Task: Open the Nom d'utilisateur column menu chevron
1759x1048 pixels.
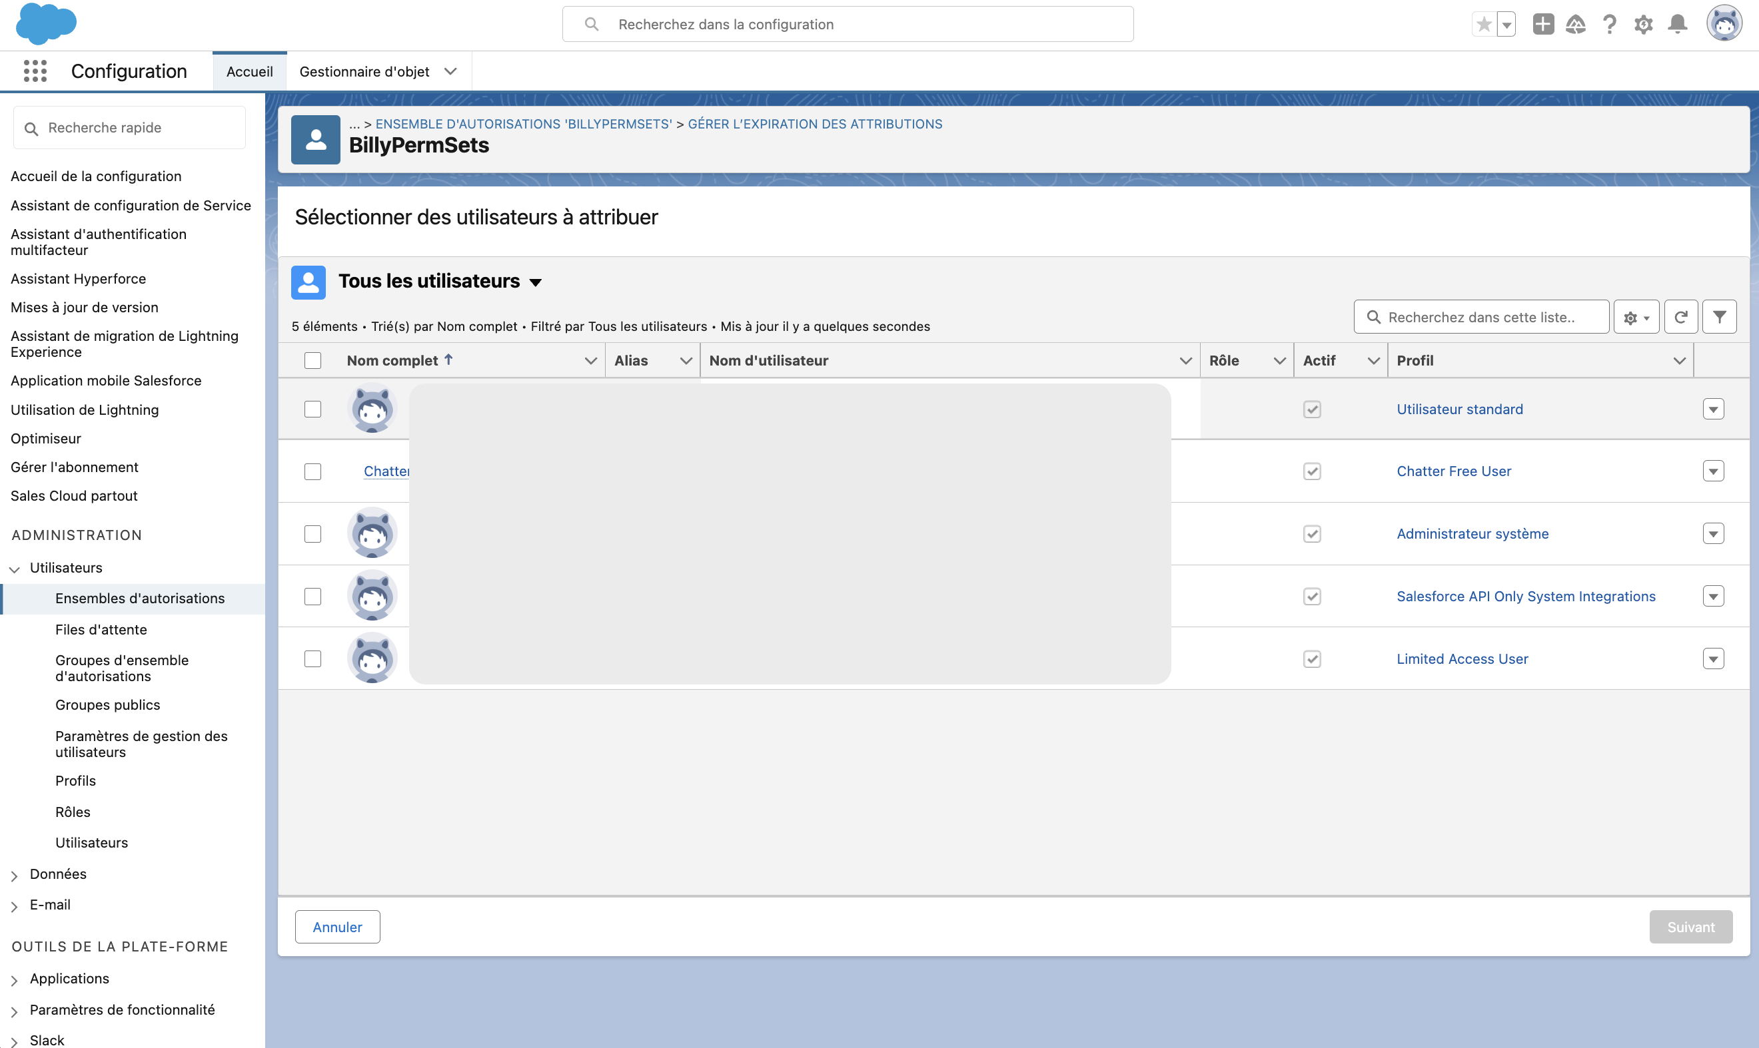Action: [1185, 360]
